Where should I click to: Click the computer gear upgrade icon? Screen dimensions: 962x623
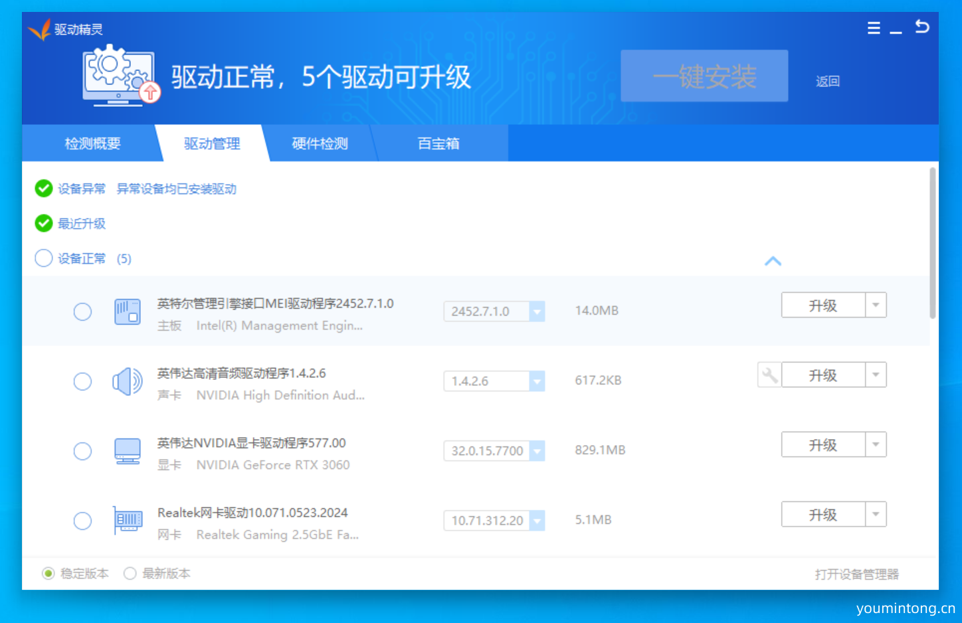tap(121, 75)
